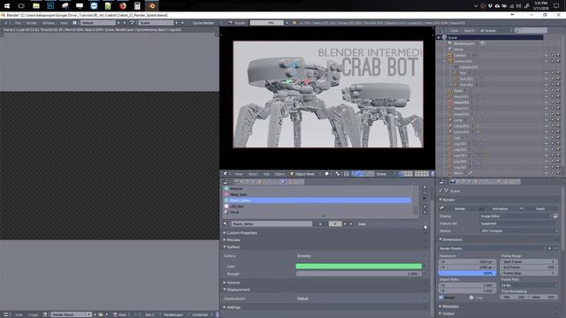Add a render preset with plus

pyautogui.click(x=549, y=248)
